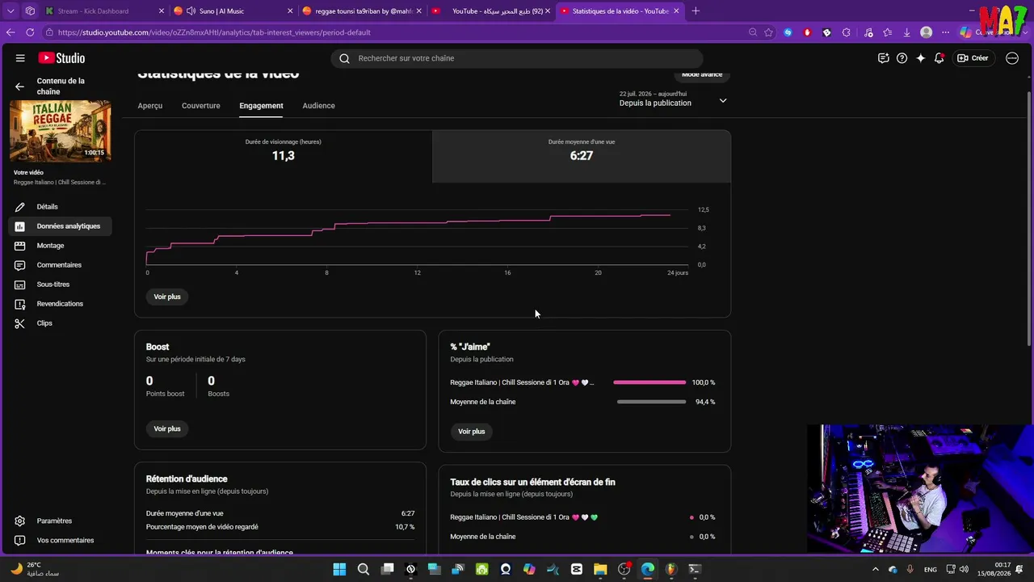
Task: Click the search magnifier icon in Studio
Action: (x=344, y=58)
